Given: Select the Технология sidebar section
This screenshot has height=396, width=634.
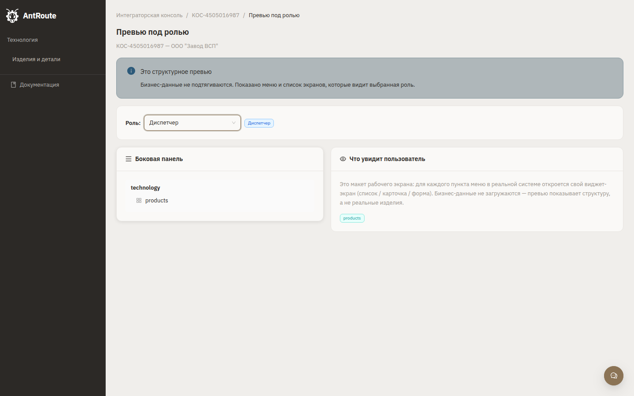Looking at the screenshot, I should (22, 40).
